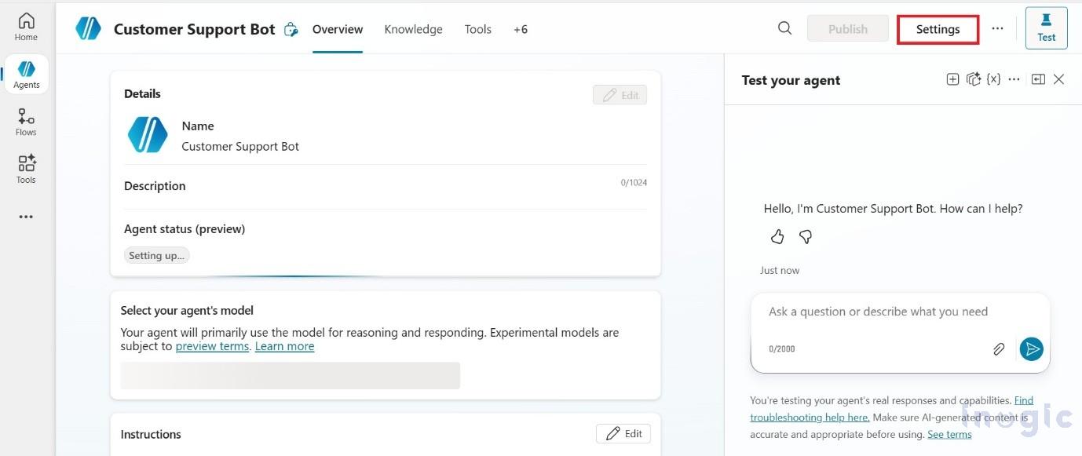Open Learn more link
This screenshot has height=456, width=1082.
point(284,346)
